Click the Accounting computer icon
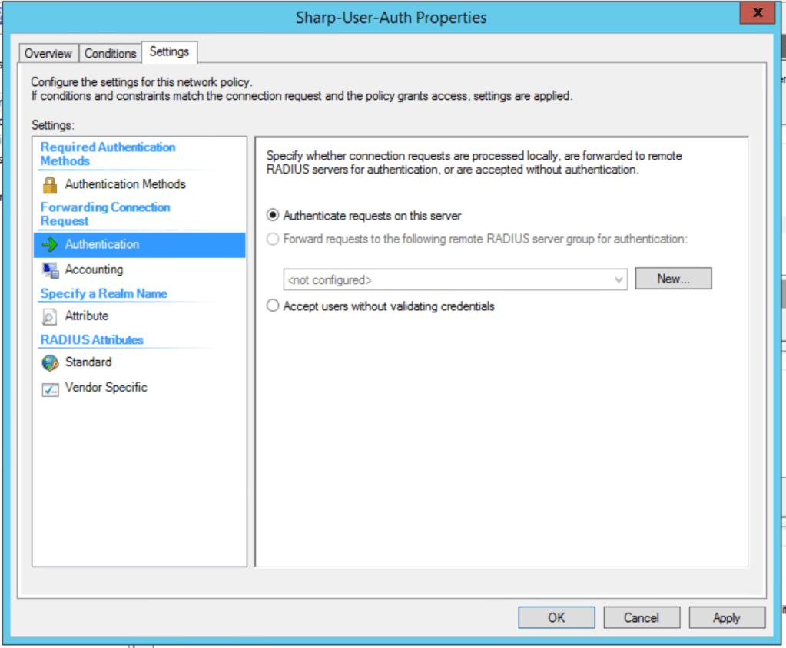 [x=50, y=269]
